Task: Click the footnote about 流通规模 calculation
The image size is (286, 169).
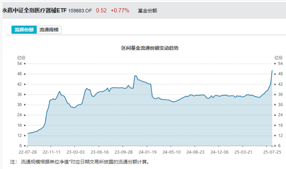Action: coord(80,162)
